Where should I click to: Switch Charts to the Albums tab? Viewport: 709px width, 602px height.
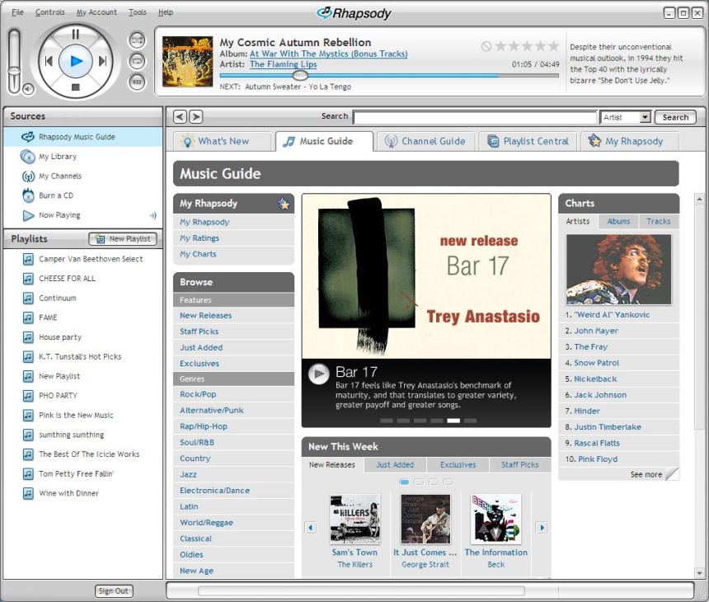click(x=618, y=221)
